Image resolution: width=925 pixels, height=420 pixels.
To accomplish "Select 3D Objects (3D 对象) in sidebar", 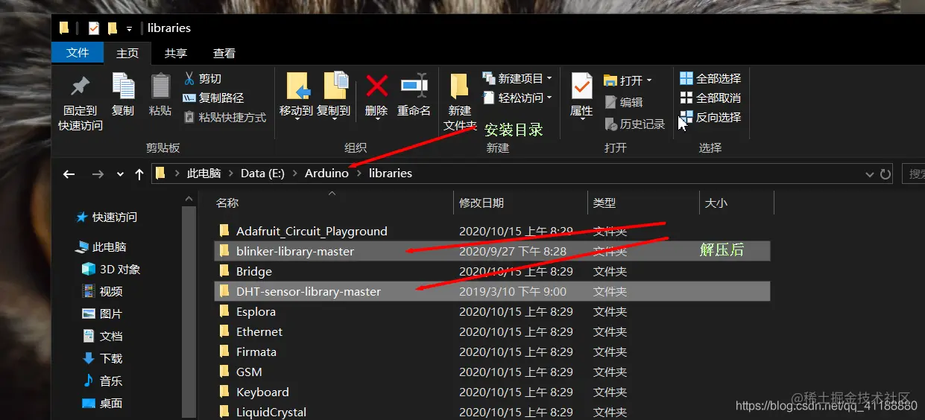I will (111, 270).
